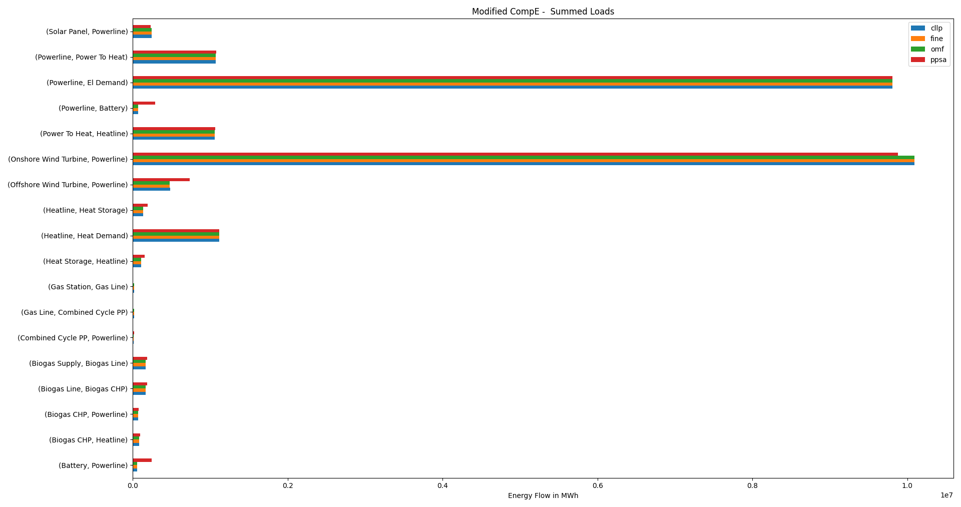The image size is (961, 507).
Task: Click the '(Power To Heat, Heatline)' axis label
Action: 84,134
